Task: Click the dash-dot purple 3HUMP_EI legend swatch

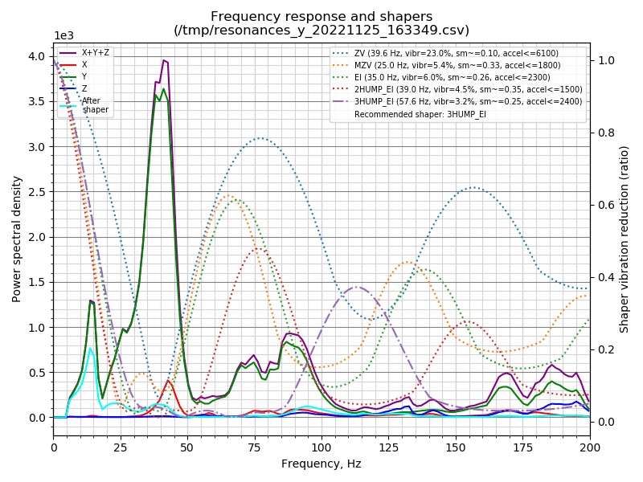Action: pos(341,102)
